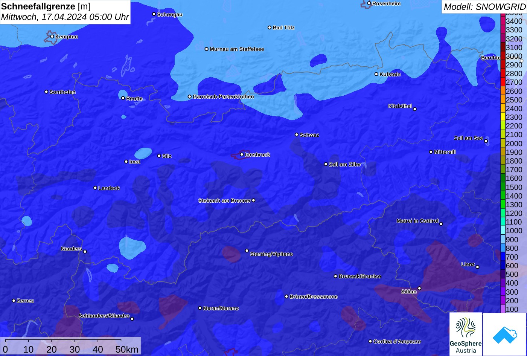Image resolution: width=527 pixels, height=356 pixels.
Task: Select the Bad Tölz marker dot
Action: pyautogui.click(x=270, y=28)
